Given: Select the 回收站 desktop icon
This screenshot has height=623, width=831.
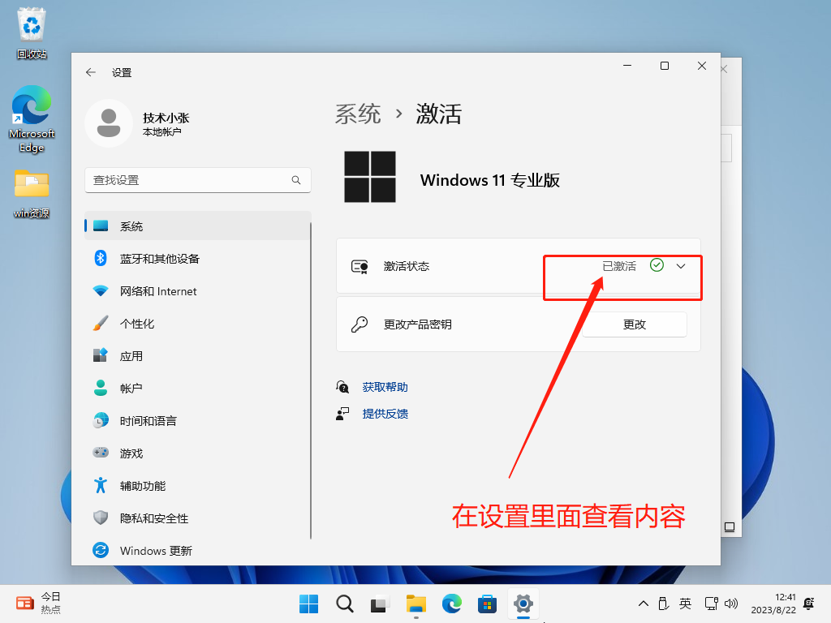Looking at the screenshot, I should (x=32, y=32).
